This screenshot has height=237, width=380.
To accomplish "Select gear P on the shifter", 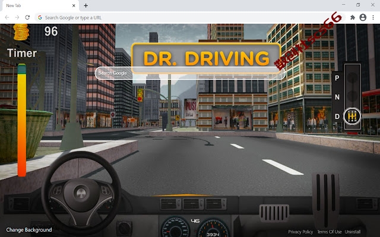I will point(337,78).
